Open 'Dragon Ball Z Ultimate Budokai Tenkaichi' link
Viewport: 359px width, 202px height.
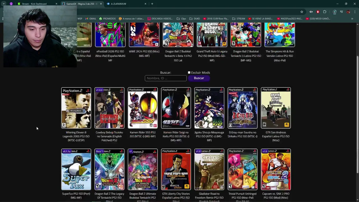pos(143,197)
